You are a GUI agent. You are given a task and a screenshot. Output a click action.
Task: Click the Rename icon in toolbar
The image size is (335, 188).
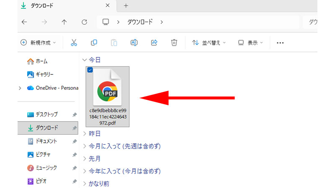point(134,43)
